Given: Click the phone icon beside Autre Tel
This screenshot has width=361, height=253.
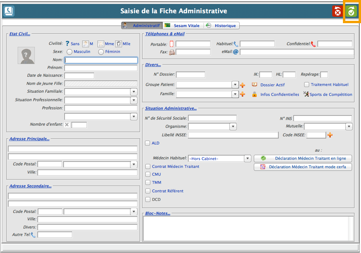Looking at the screenshot, I should tap(33, 235).
